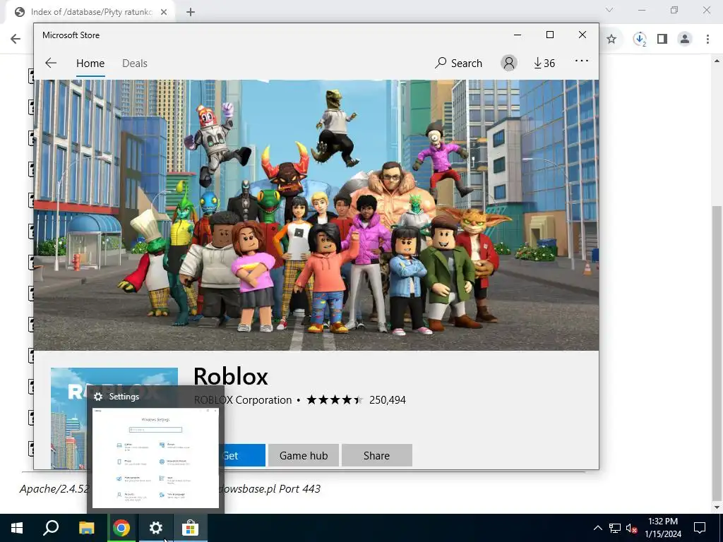Open the Chrome tab search dropdown
The height and width of the screenshot is (542, 723).
point(609,10)
